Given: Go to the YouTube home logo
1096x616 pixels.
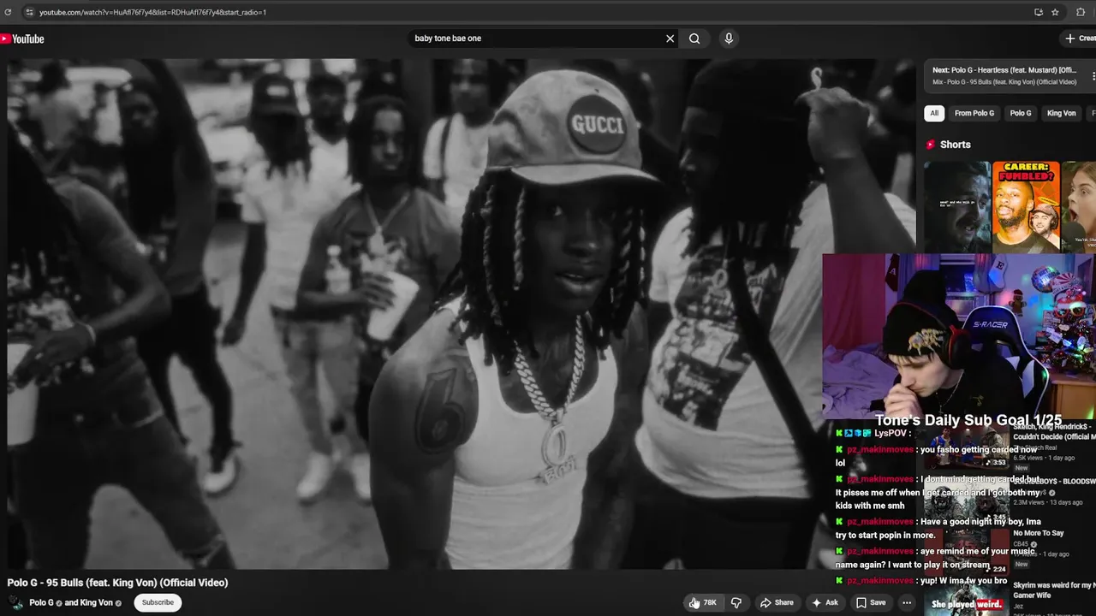Looking at the screenshot, I should click(22, 38).
